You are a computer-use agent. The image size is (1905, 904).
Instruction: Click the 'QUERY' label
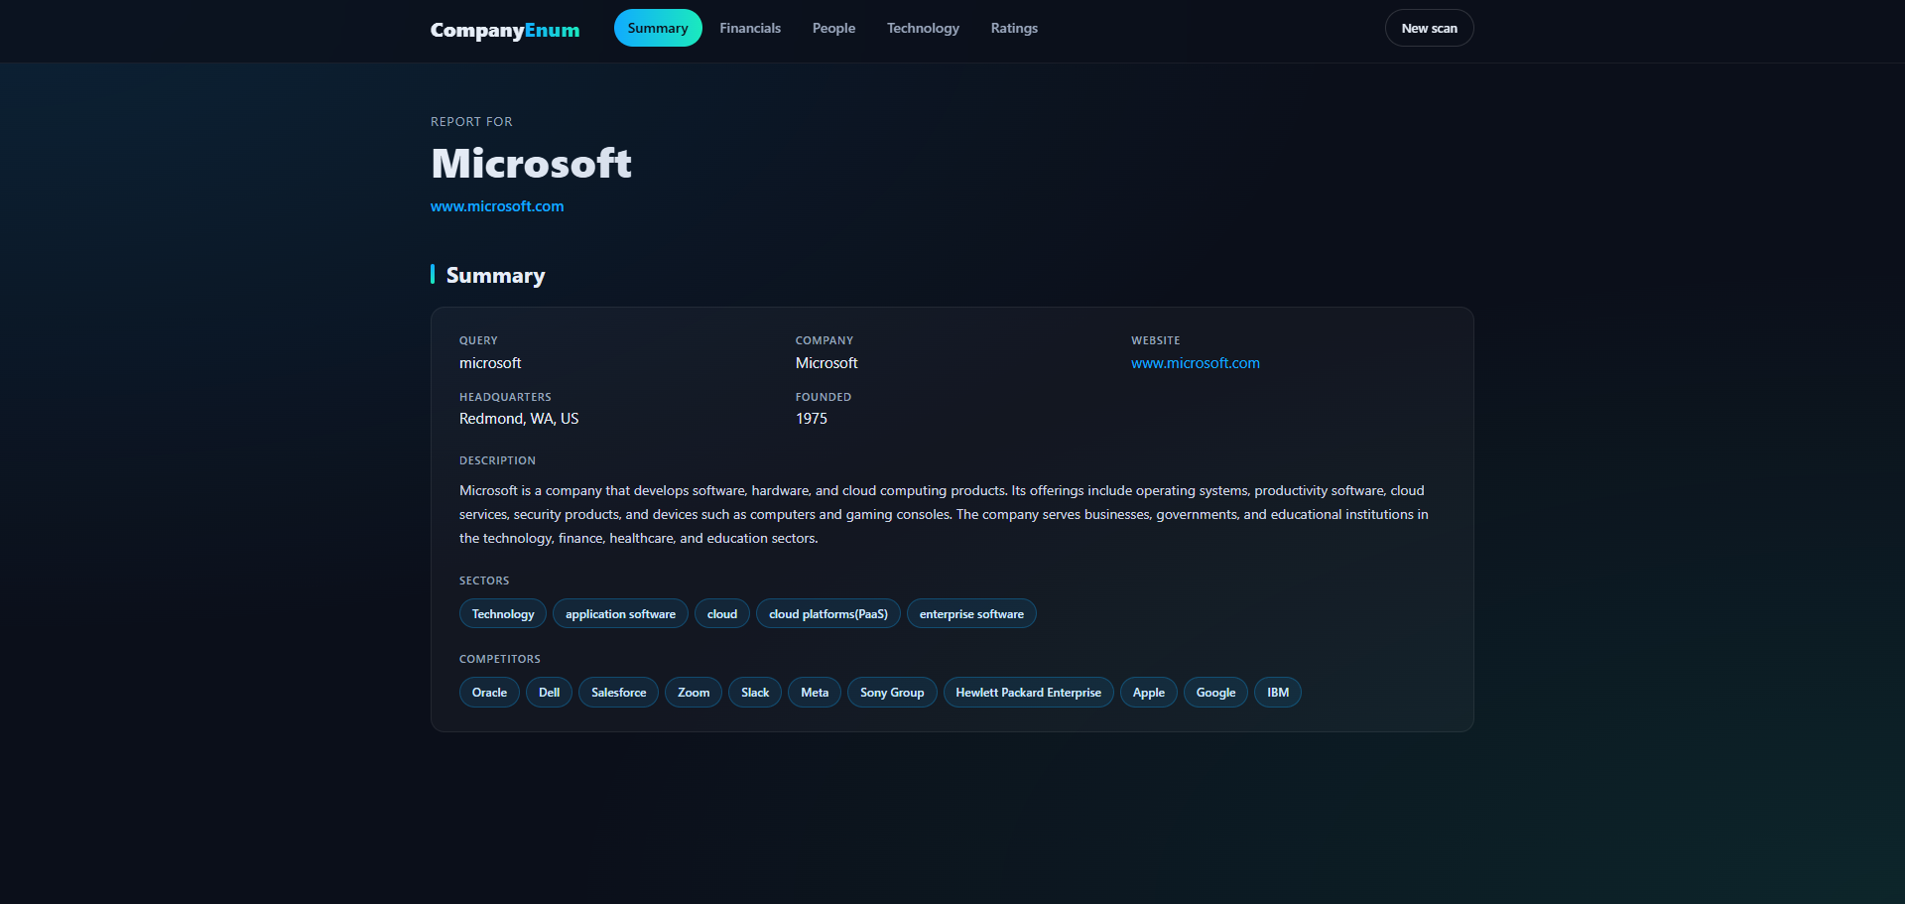tap(478, 340)
